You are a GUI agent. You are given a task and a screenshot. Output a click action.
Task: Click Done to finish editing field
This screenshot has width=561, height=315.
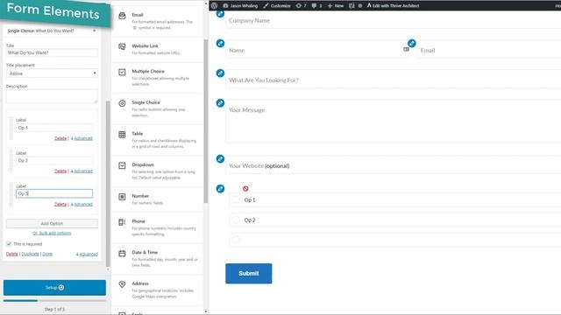point(47,254)
